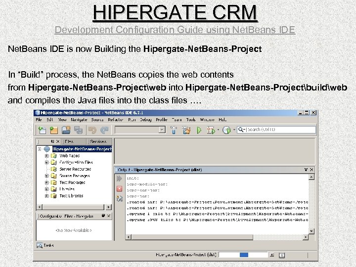Select the Hipergate-NetBeans-Project root label
This screenshot has width=356, height=267.
[82, 149]
